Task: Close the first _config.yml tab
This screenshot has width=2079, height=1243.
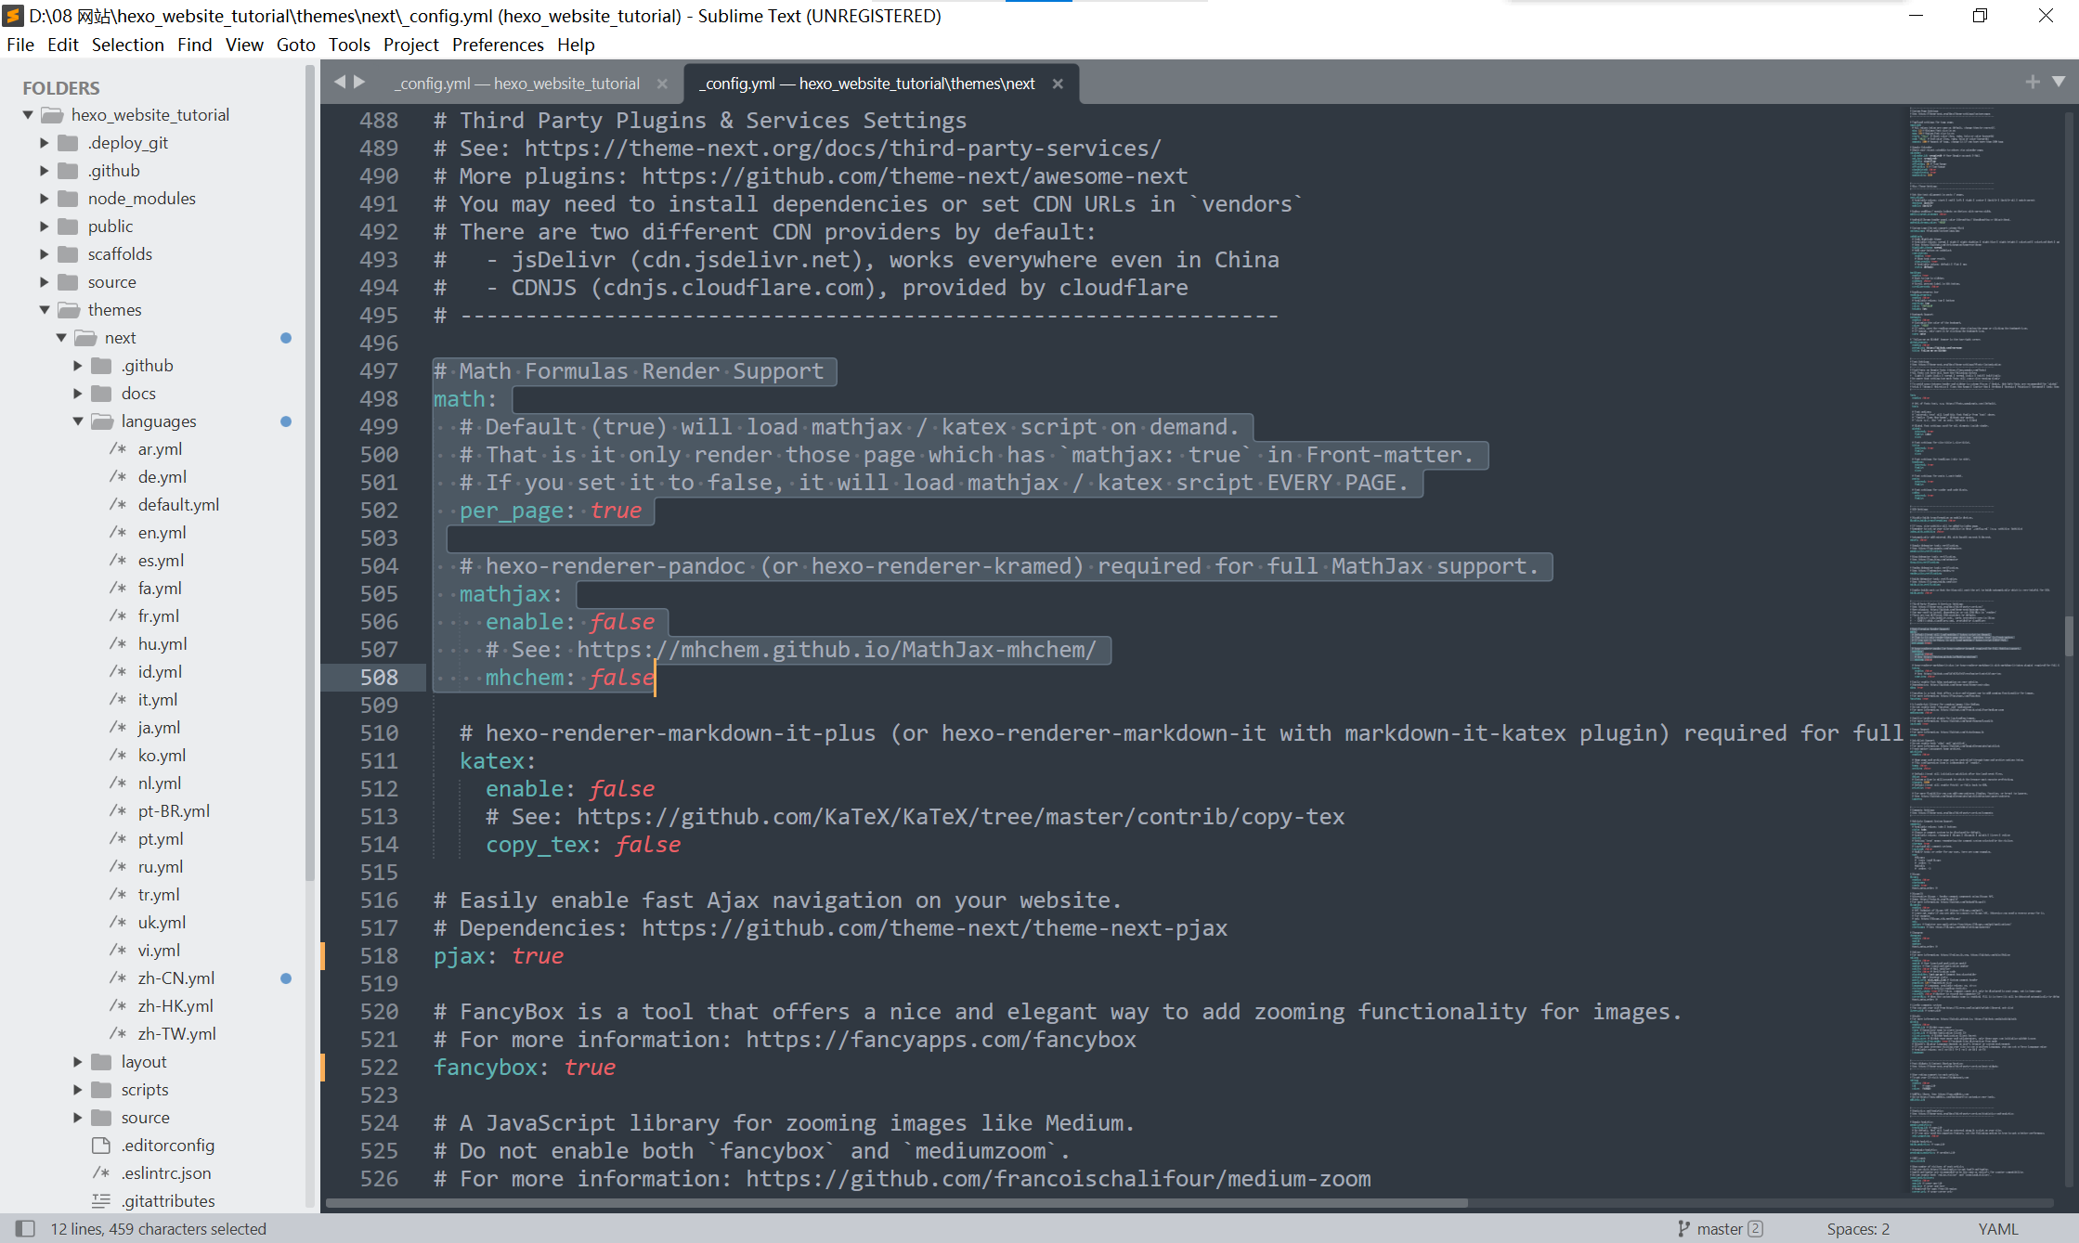Action: pos(662,84)
